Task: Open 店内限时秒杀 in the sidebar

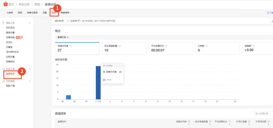Action: coord(13,52)
